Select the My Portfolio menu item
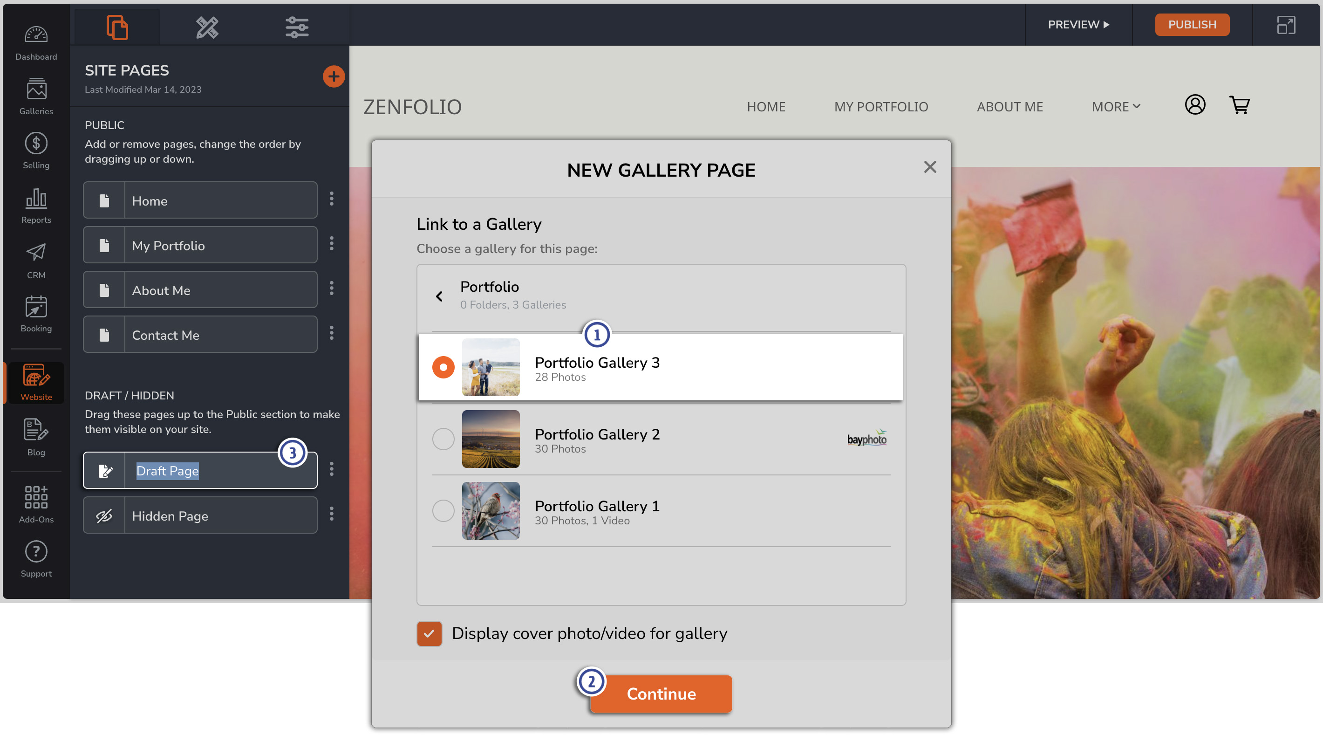Viewport: 1323px width, 742px height. tap(880, 106)
